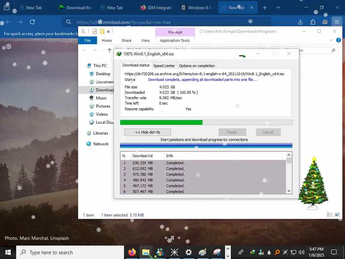Image resolution: width=345 pixels, height=259 pixels.
Task: Click the plus icon to open new tab
Action: pyautogui.click(x=265, y=8)
